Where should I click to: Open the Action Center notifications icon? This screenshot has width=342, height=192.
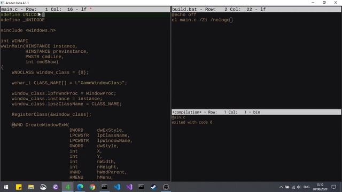coord(333,187)
